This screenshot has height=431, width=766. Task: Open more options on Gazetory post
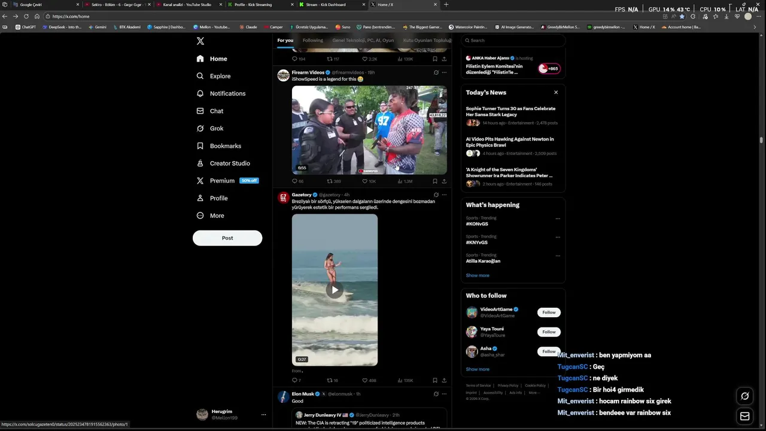444,195
